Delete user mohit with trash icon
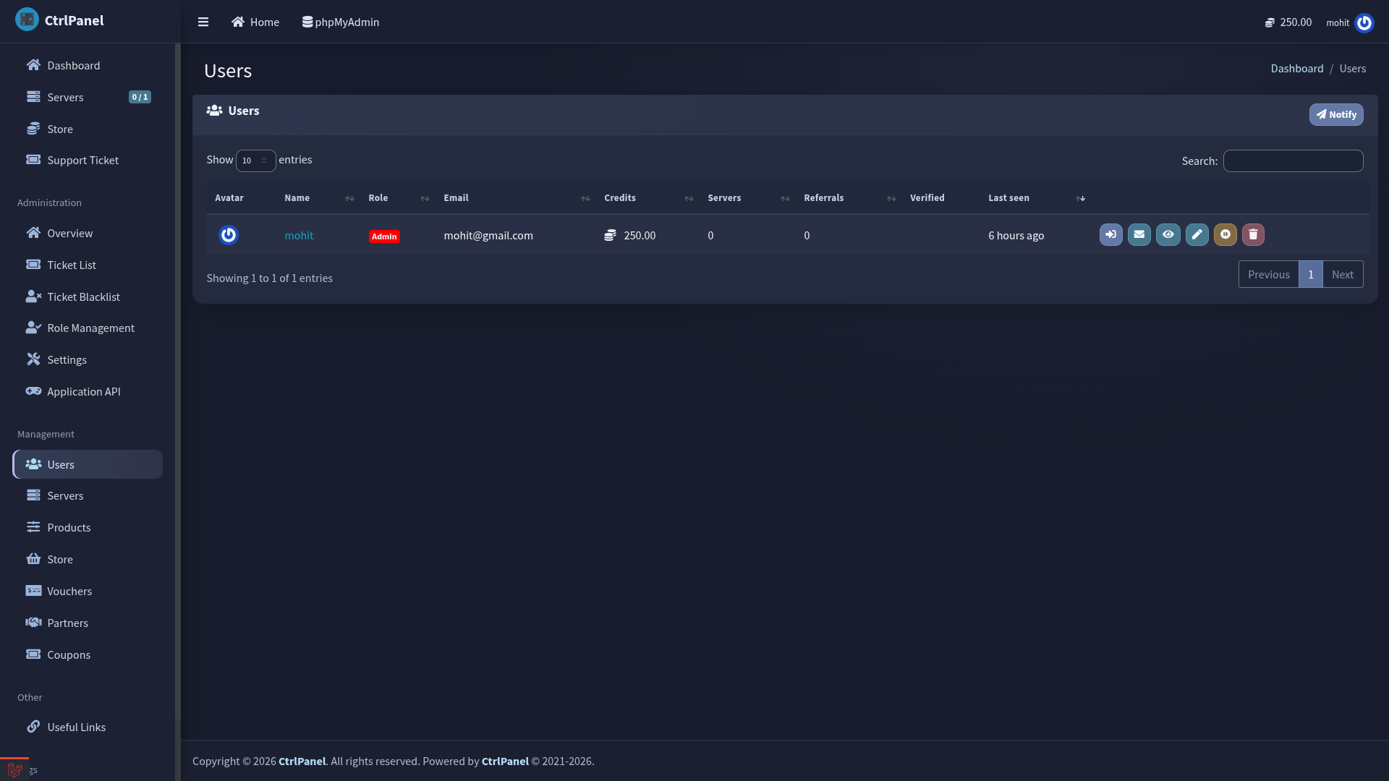1389x781 pixels. click(x=1253, y=234)
